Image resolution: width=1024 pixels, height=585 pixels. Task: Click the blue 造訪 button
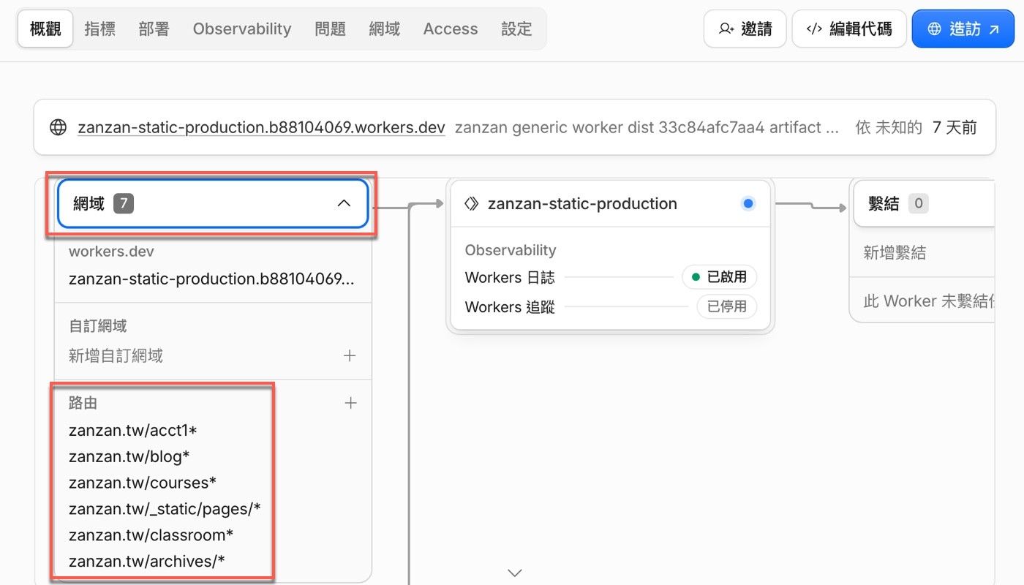click(x=963, y=29)
